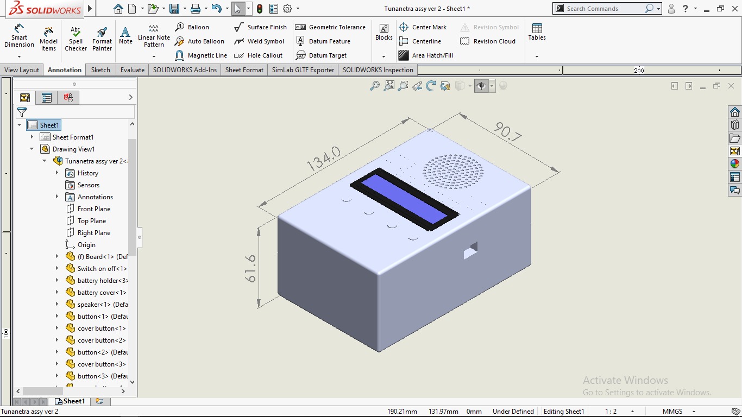Viewport: 742px width, 417px height.
Task: Select the Switch on off<1> component
Action: coord(96,269)
